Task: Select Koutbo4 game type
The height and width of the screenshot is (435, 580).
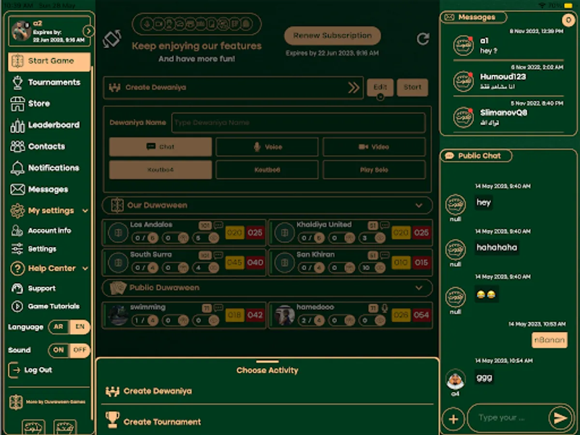Action: [x=160, y=170]
